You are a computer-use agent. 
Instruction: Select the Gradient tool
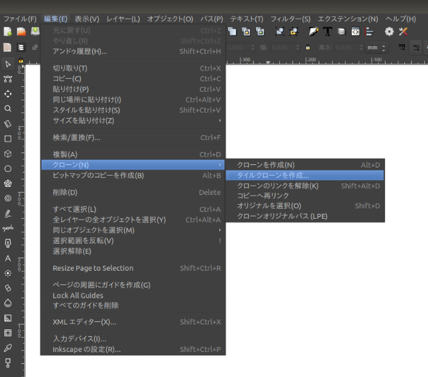pos(8,318)
